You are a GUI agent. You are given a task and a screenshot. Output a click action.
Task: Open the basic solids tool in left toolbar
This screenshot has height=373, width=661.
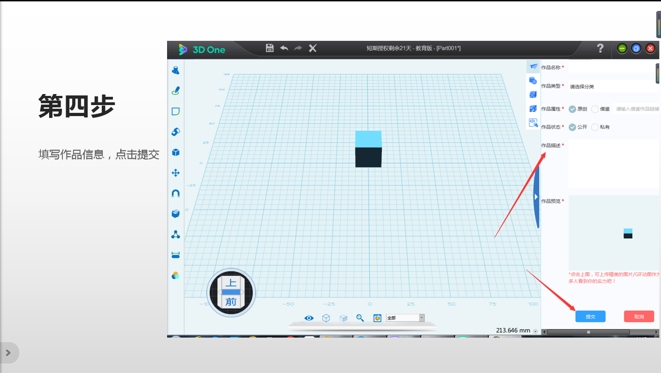175,70
